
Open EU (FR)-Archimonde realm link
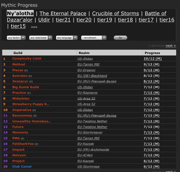point(93,150)
